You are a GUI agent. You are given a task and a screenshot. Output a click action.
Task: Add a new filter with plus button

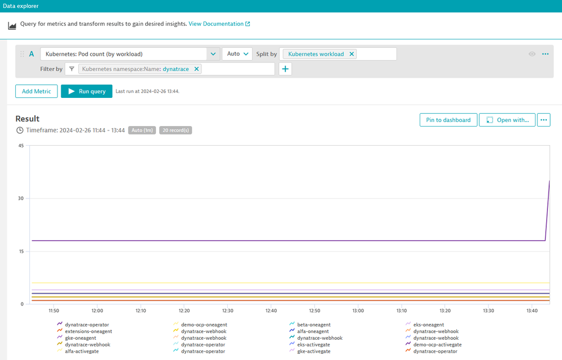coord(285,69)
